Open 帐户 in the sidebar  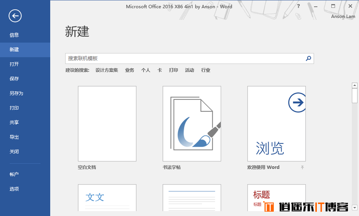(x=25, y=174)
